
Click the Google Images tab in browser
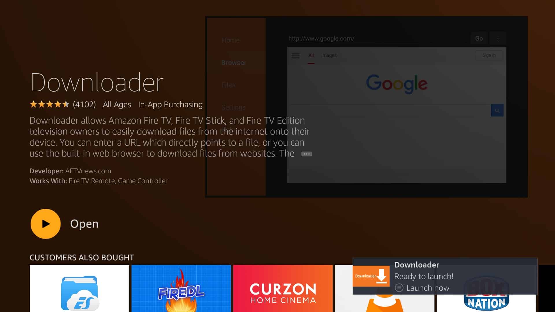tap(329, 55)
